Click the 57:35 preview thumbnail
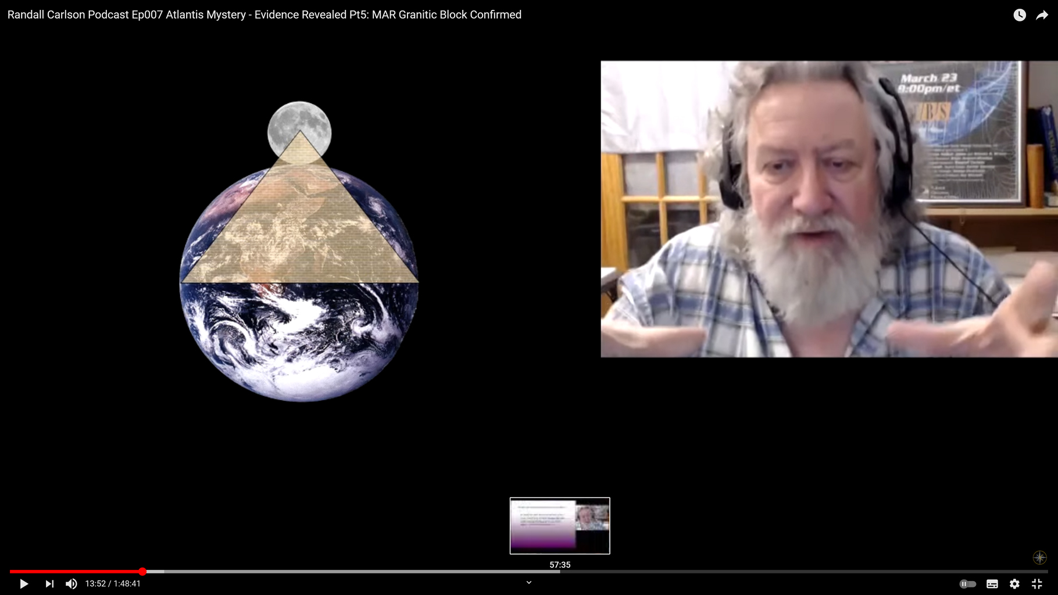Viewport: 1058px width, 595px height. point(560,525)
